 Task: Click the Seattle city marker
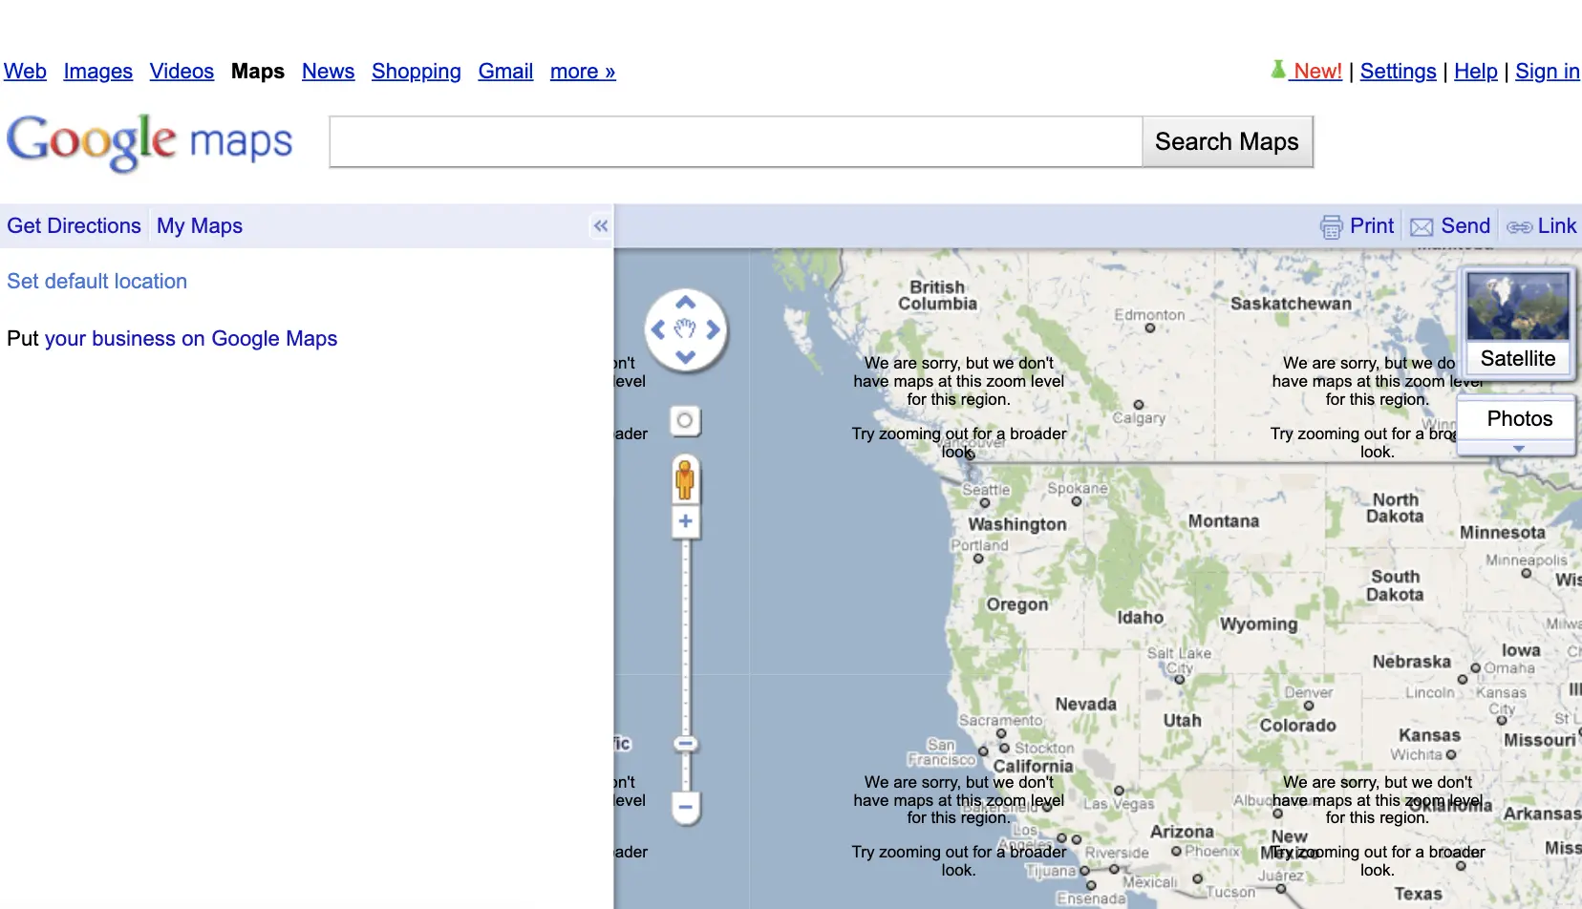tap(985, 502)
